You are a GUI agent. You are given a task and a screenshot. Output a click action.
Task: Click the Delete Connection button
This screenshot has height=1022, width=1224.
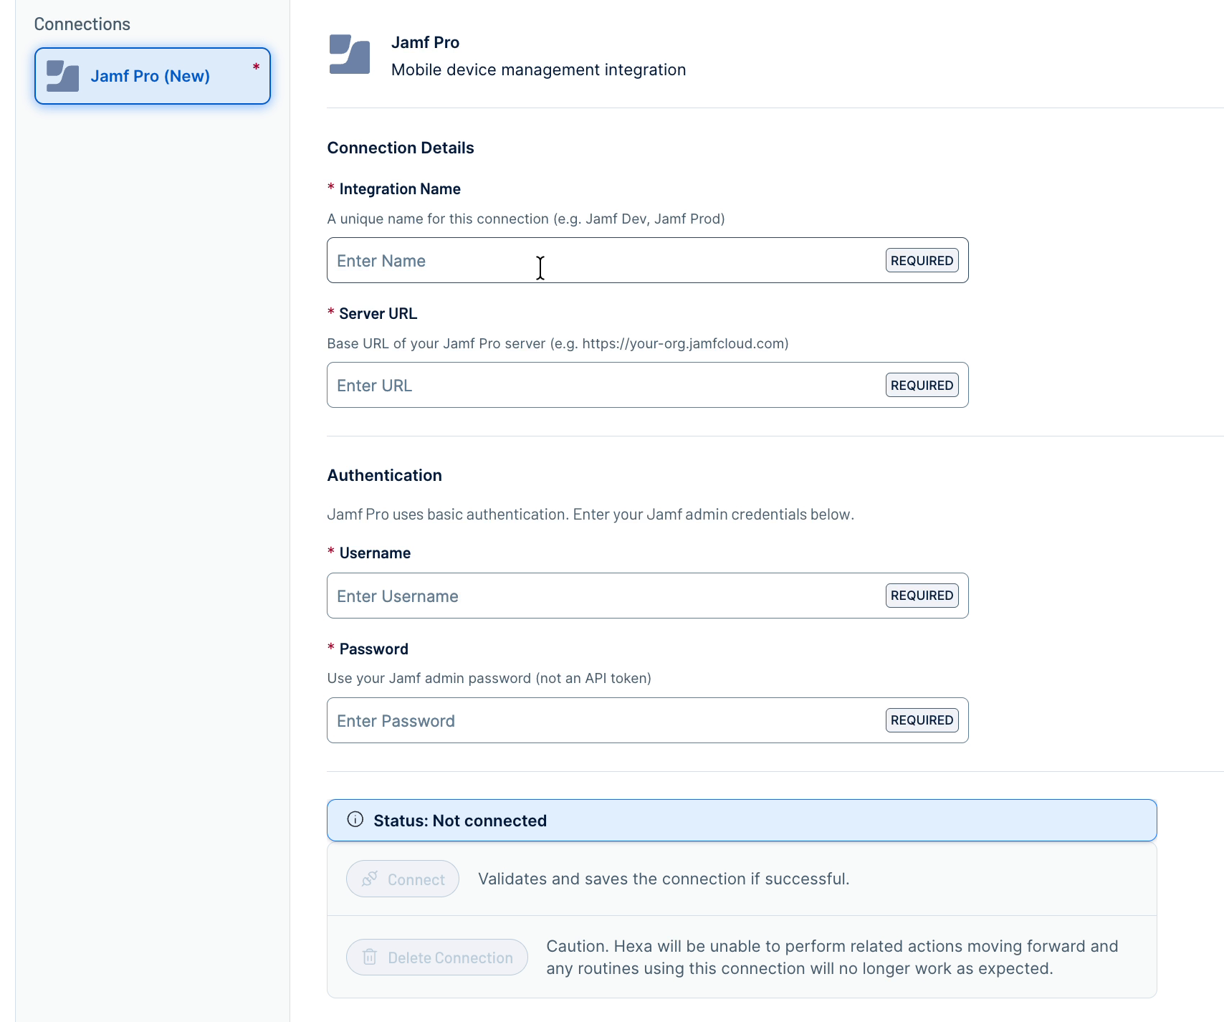(437, 957)
